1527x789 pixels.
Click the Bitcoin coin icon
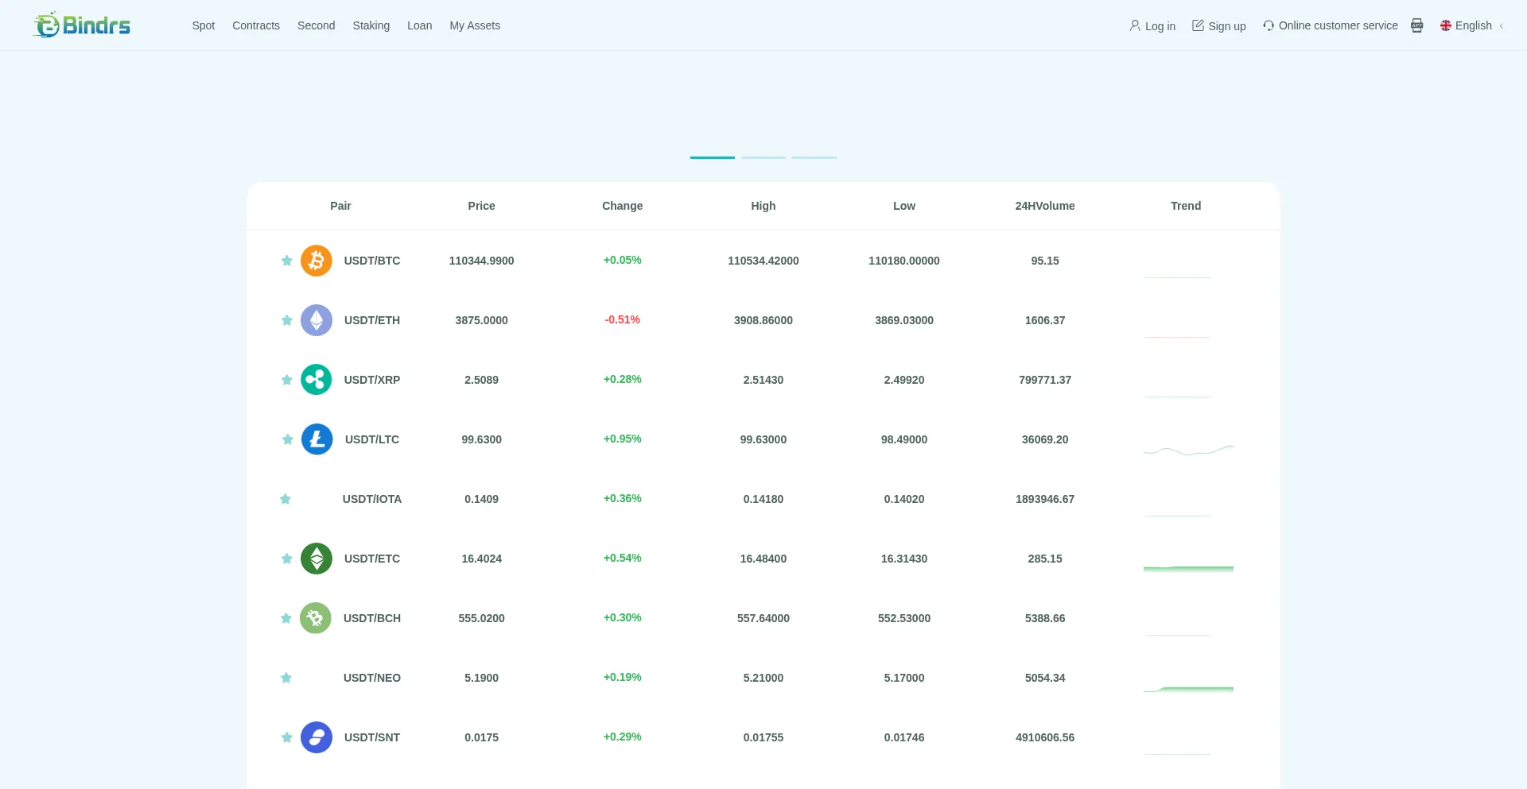tap(316, 261)
